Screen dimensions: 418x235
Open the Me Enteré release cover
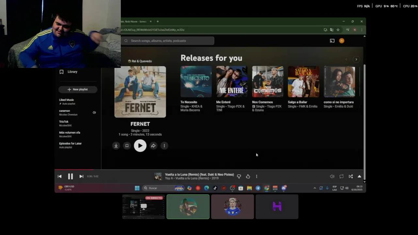point(232,82)
